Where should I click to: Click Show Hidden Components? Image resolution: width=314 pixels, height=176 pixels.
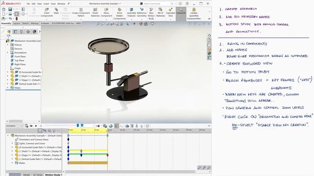pyautogui.click(x=119, y=14)
